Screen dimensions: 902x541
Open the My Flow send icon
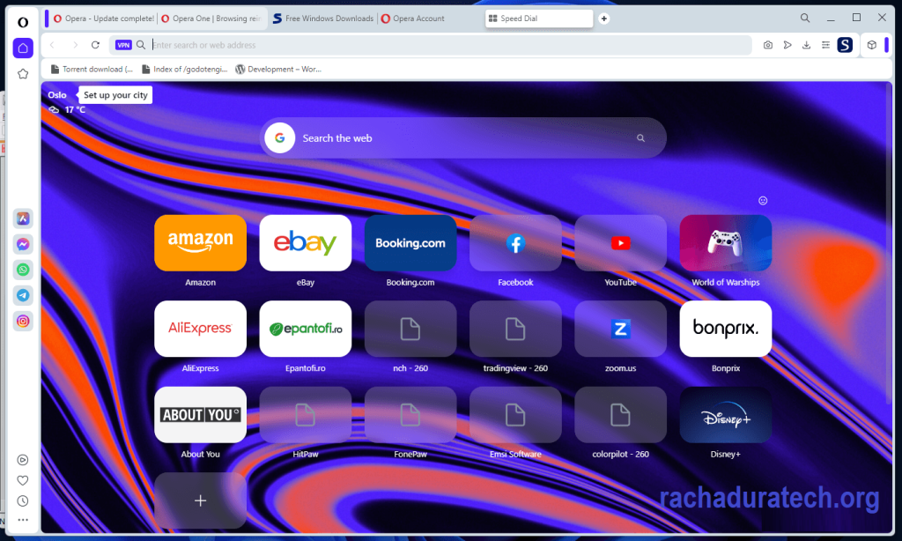pyautogui.click(x=787, y=45)
